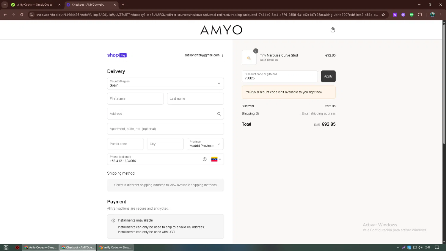Click the address search magnifier icon

[x=219, y=114]
